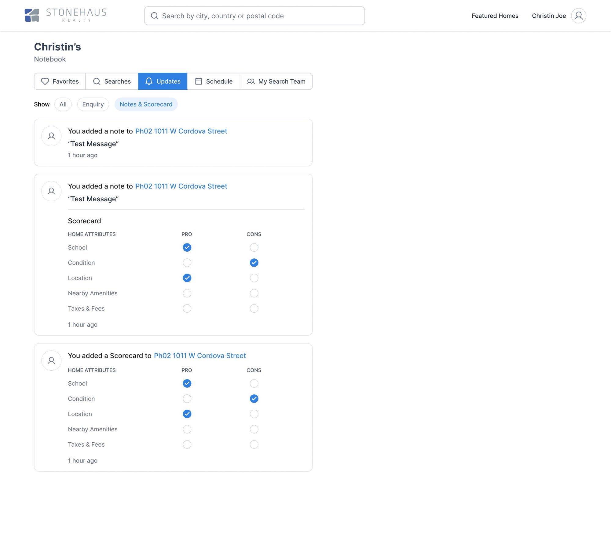Click the magnifier icon in search bar
The width and height of the screenshot is (611, 536).
pos(155,16)
